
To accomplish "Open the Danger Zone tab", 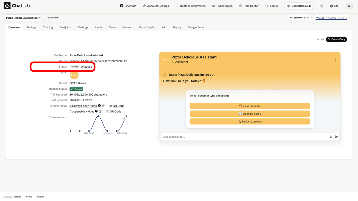I will point(196,27).
